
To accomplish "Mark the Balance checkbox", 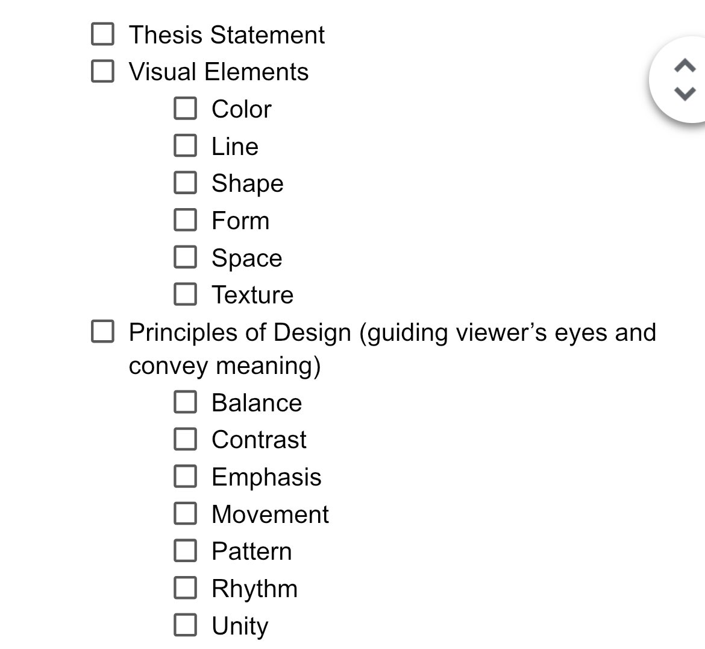I will click(x=185, y=402).
